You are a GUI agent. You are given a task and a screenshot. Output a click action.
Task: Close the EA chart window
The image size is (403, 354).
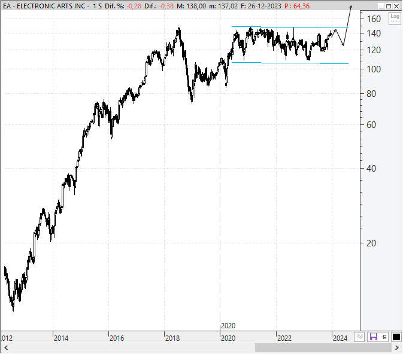[396, 6]
